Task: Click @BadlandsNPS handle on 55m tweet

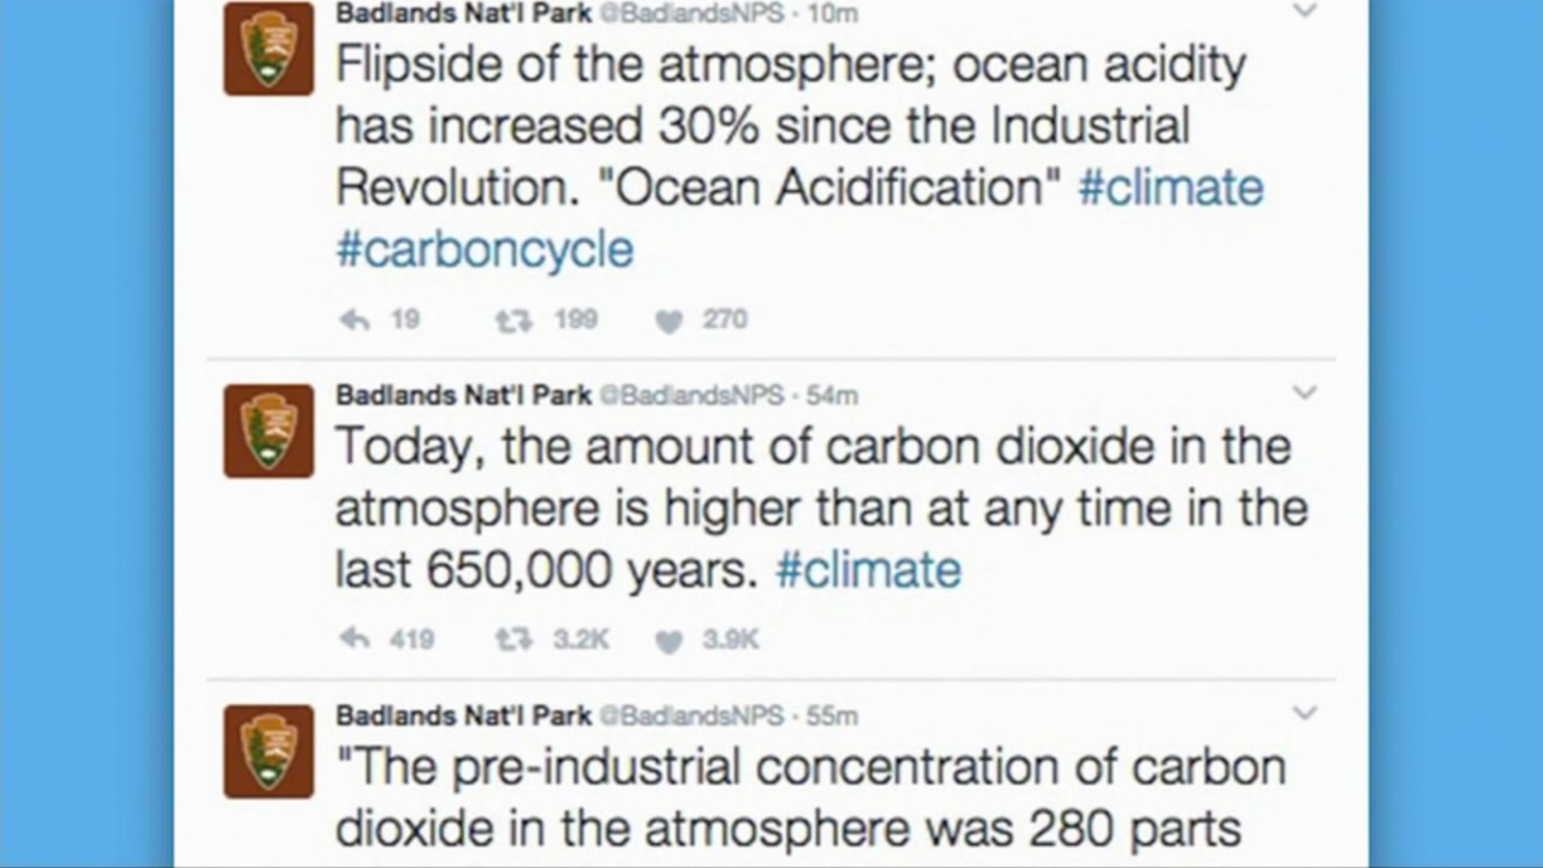Action: point(691,716)
